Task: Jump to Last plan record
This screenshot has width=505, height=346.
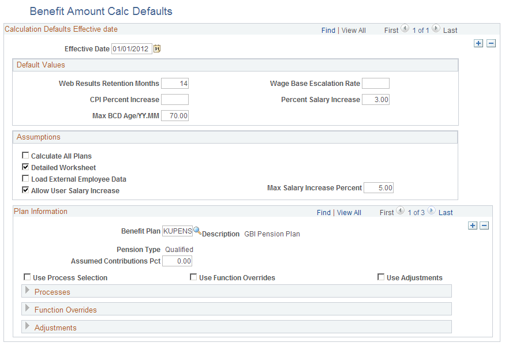Action: (446, 212)
